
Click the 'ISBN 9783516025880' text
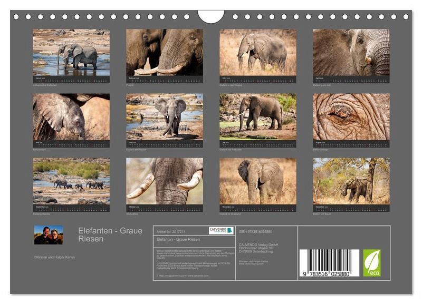click(255, 231)
